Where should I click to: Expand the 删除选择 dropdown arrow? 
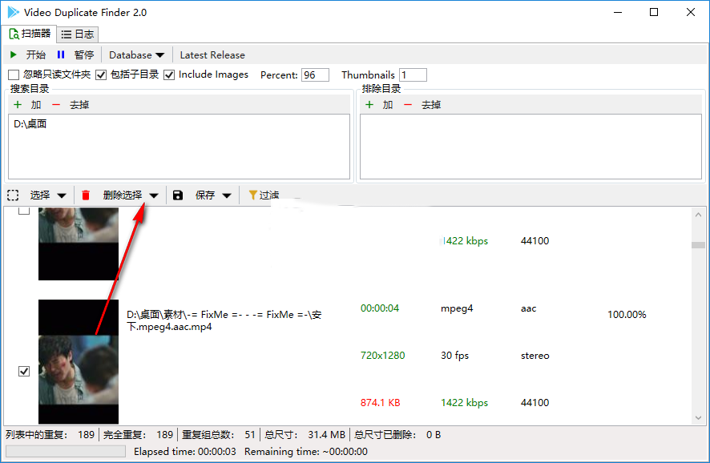tap(154, 195)
